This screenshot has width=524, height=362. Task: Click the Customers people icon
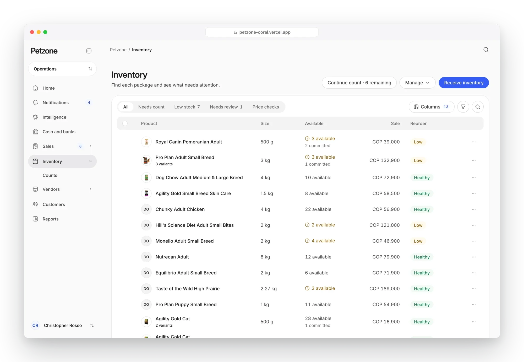[35, 204]
